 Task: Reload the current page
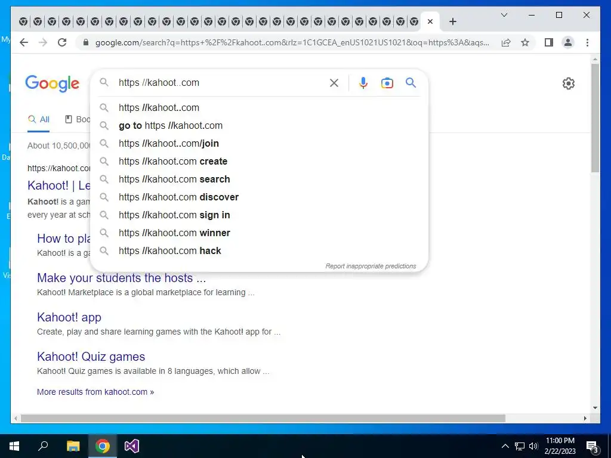click(62, 42)
